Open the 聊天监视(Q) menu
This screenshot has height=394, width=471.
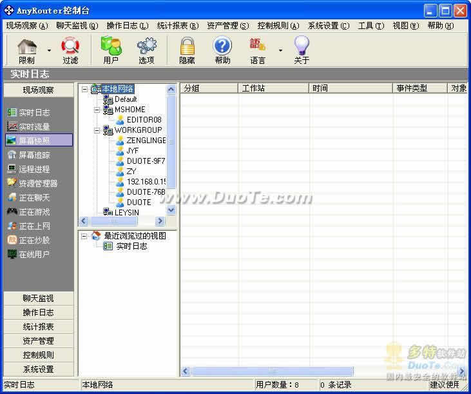[x=77, y=26]
